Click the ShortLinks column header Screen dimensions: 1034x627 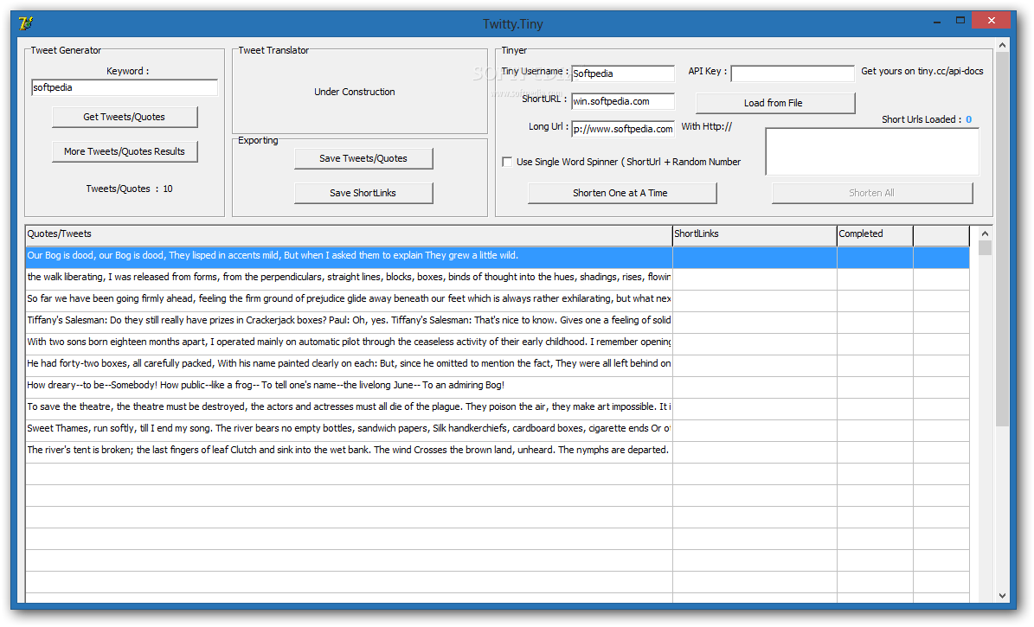point(755,234)
